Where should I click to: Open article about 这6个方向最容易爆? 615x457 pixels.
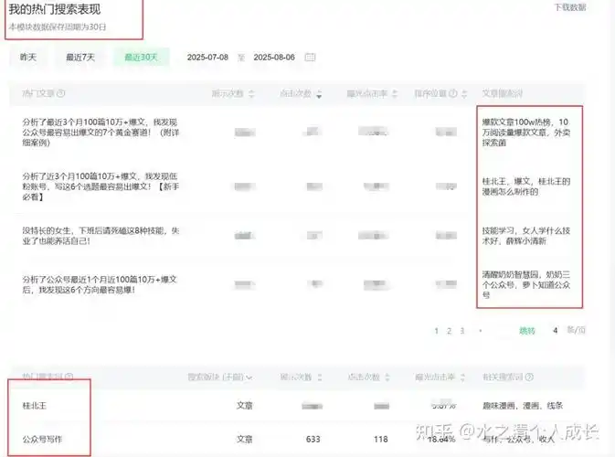[100, 284]
